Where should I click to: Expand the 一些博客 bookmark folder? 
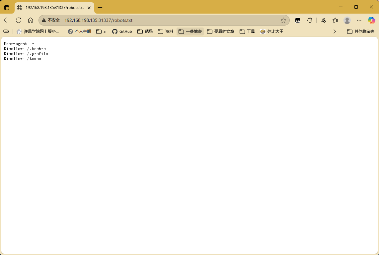pos(190,32)
